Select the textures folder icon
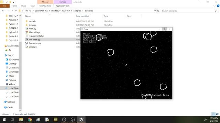220x123 pixels. (x=27, y=25)
